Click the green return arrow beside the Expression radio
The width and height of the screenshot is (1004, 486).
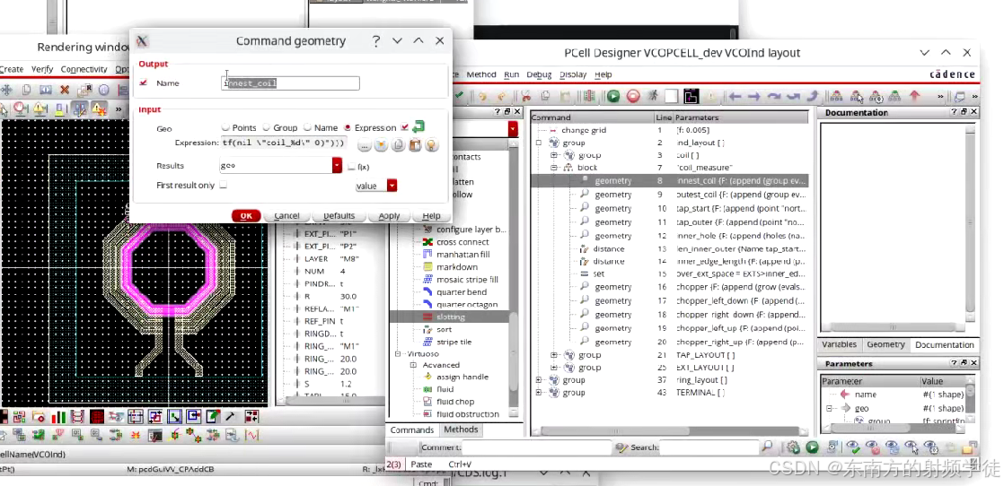[418, 126]
